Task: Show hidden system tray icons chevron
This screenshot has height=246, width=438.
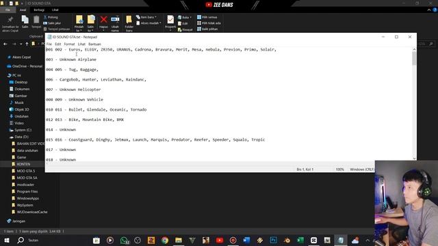Action: [x=368, y=240]
